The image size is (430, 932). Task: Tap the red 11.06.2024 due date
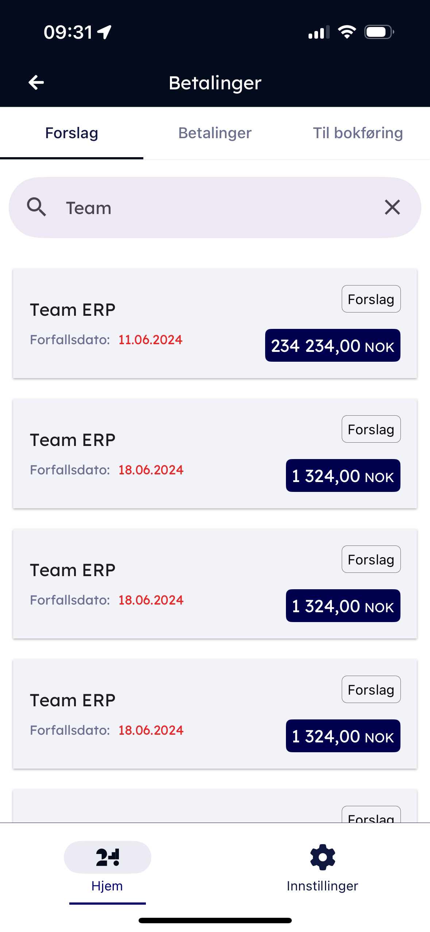point(150,340)
